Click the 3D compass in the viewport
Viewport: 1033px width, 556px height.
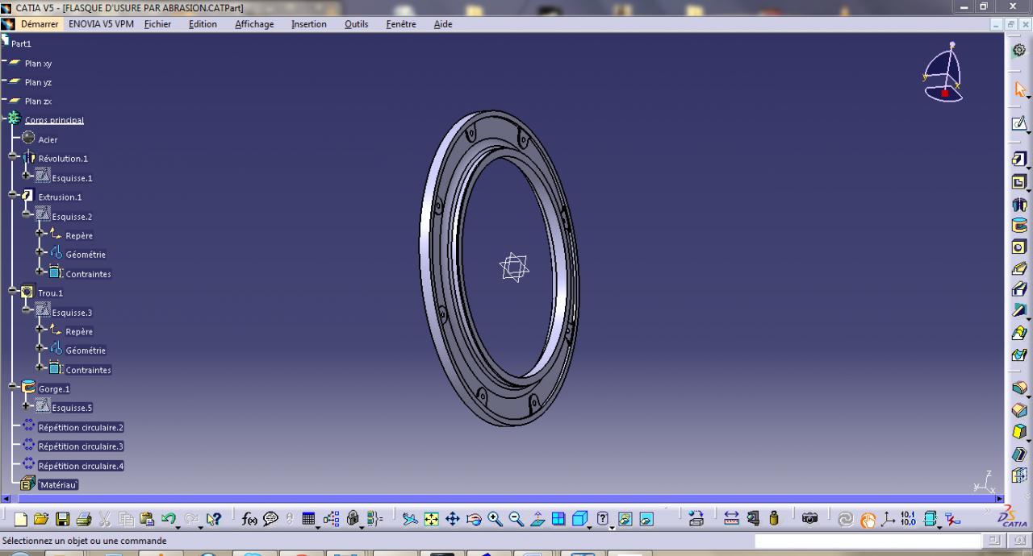tap(943, 73)
